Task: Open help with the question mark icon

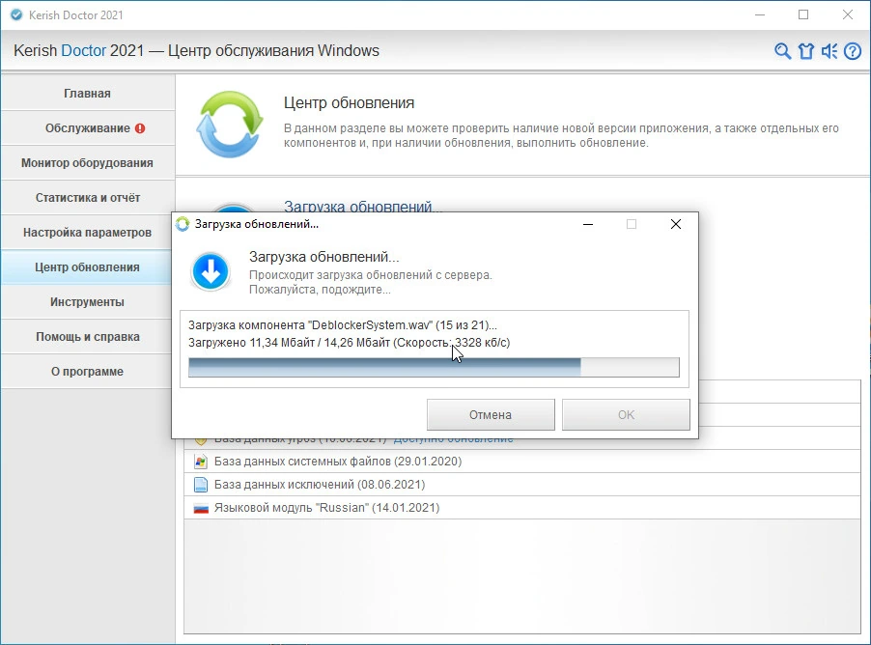Action: point(853,51)
